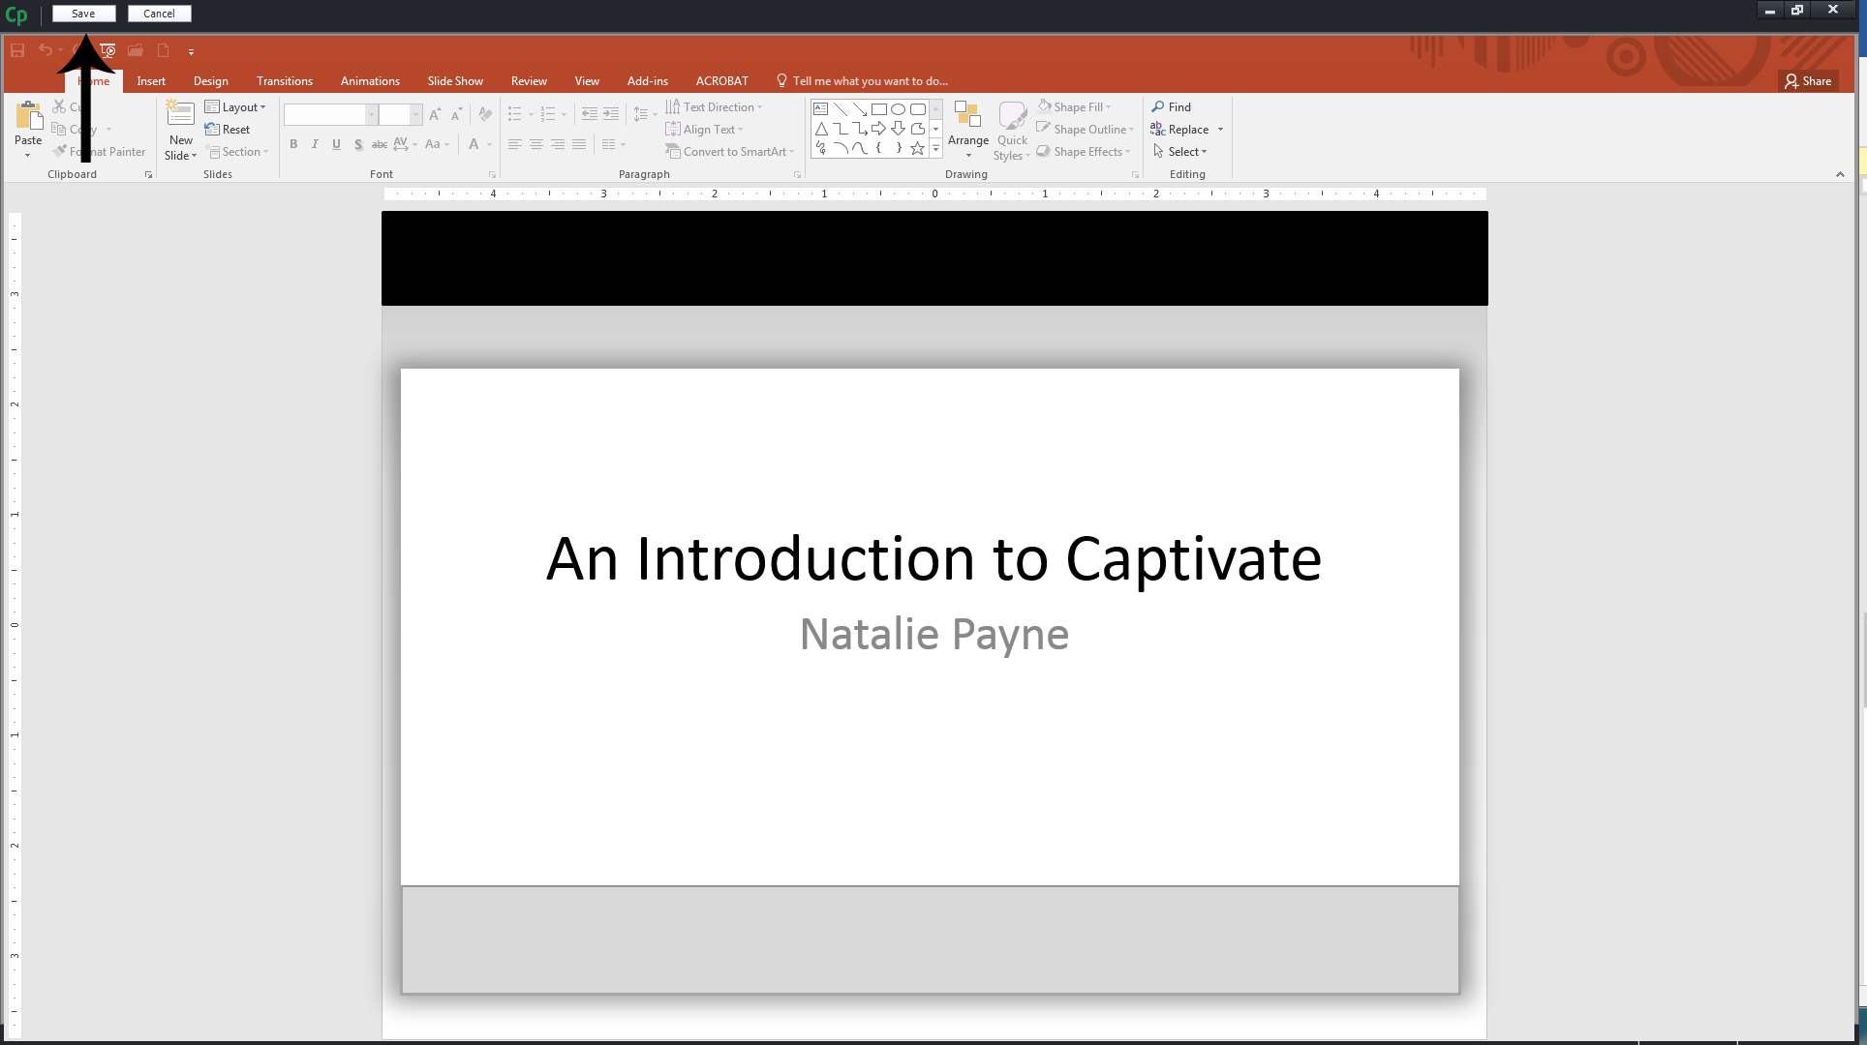
Task: Open the font name dropdown arrow
Action: click(x=371, y=115)
